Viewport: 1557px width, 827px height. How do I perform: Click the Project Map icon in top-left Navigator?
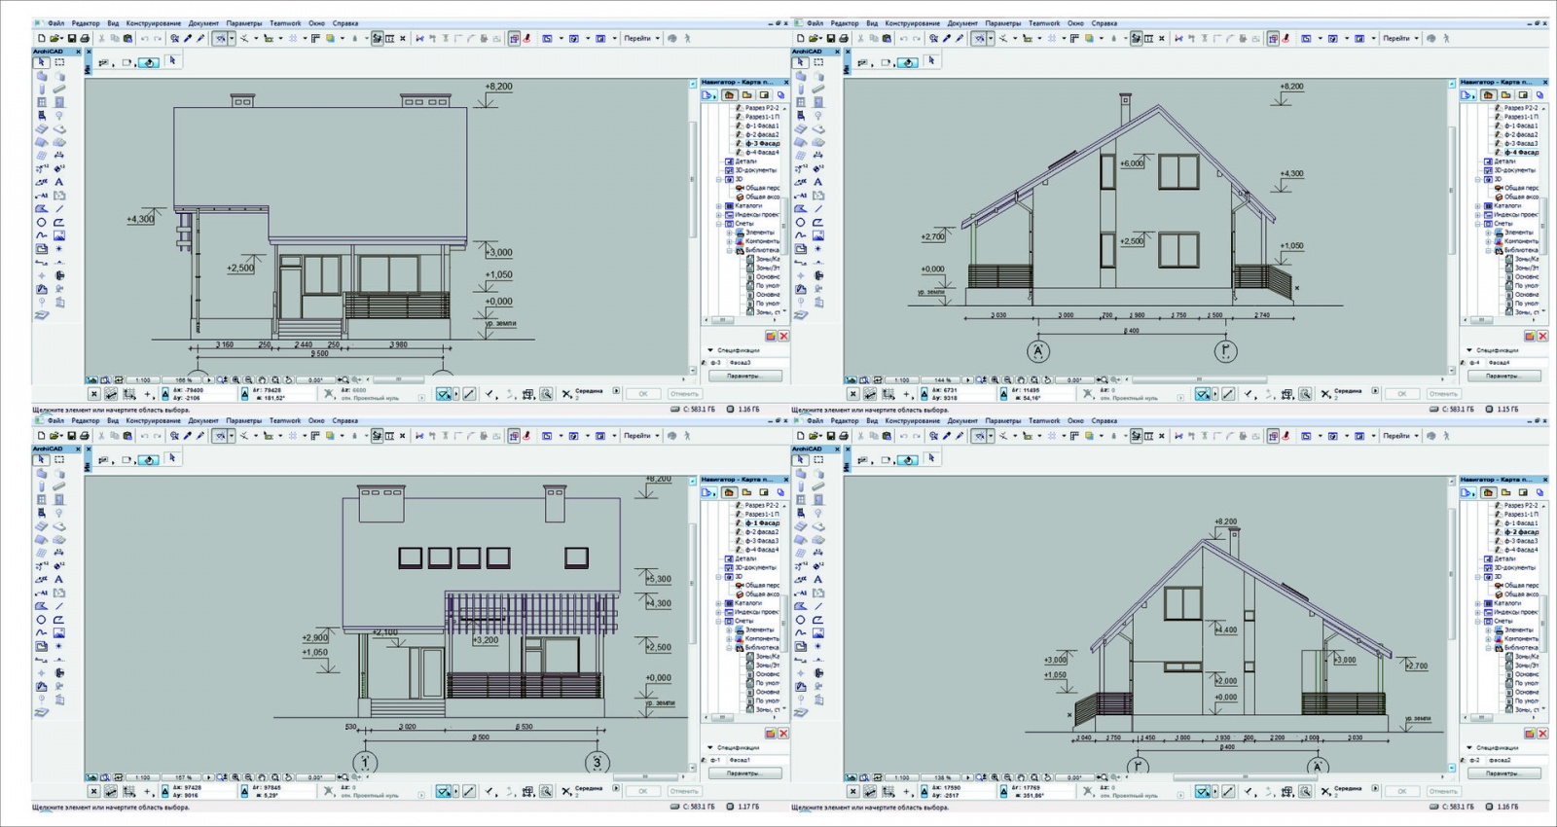pos(729,95)
